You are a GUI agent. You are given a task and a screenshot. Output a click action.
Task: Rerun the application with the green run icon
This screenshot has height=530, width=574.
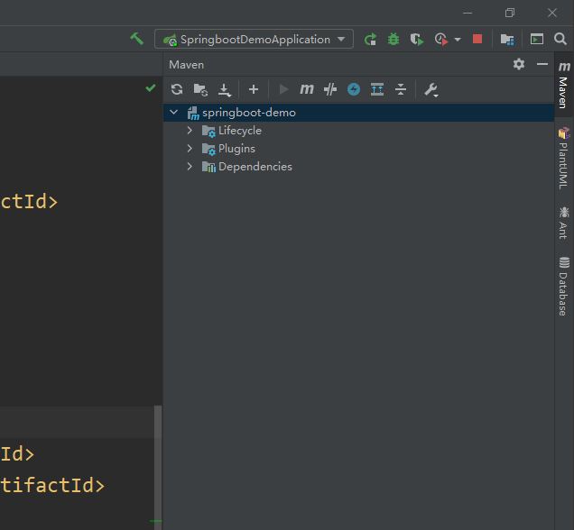370,40
